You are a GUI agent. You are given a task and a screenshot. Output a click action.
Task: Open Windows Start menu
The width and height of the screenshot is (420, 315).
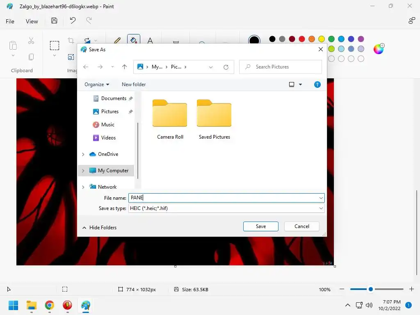[x=13, y=305]
